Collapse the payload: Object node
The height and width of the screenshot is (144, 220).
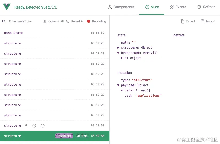pyautogui.click(x=118, y=85)
